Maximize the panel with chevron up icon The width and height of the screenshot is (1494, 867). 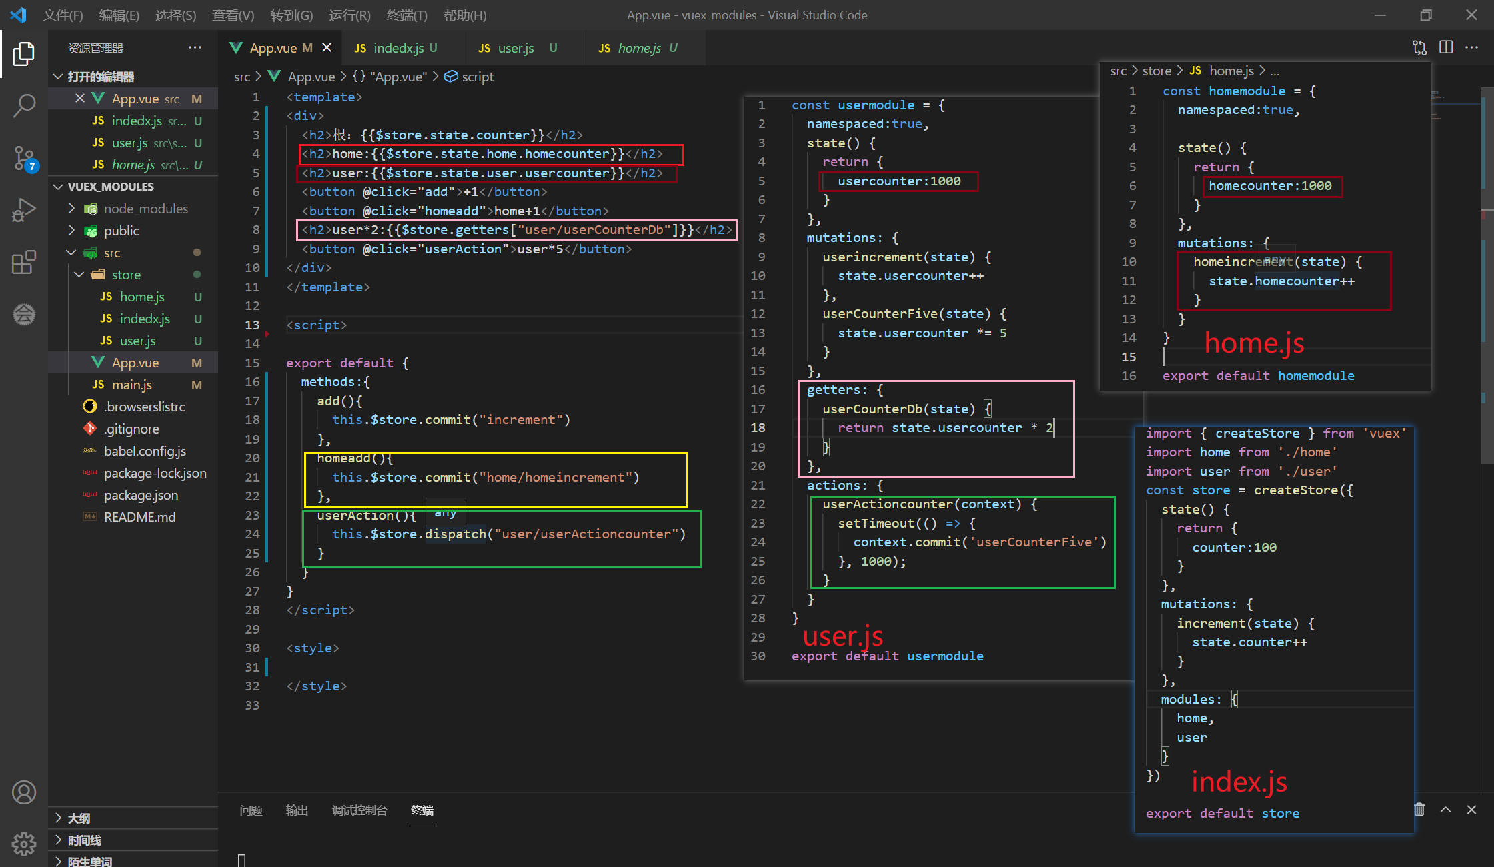click(1445, 810)
